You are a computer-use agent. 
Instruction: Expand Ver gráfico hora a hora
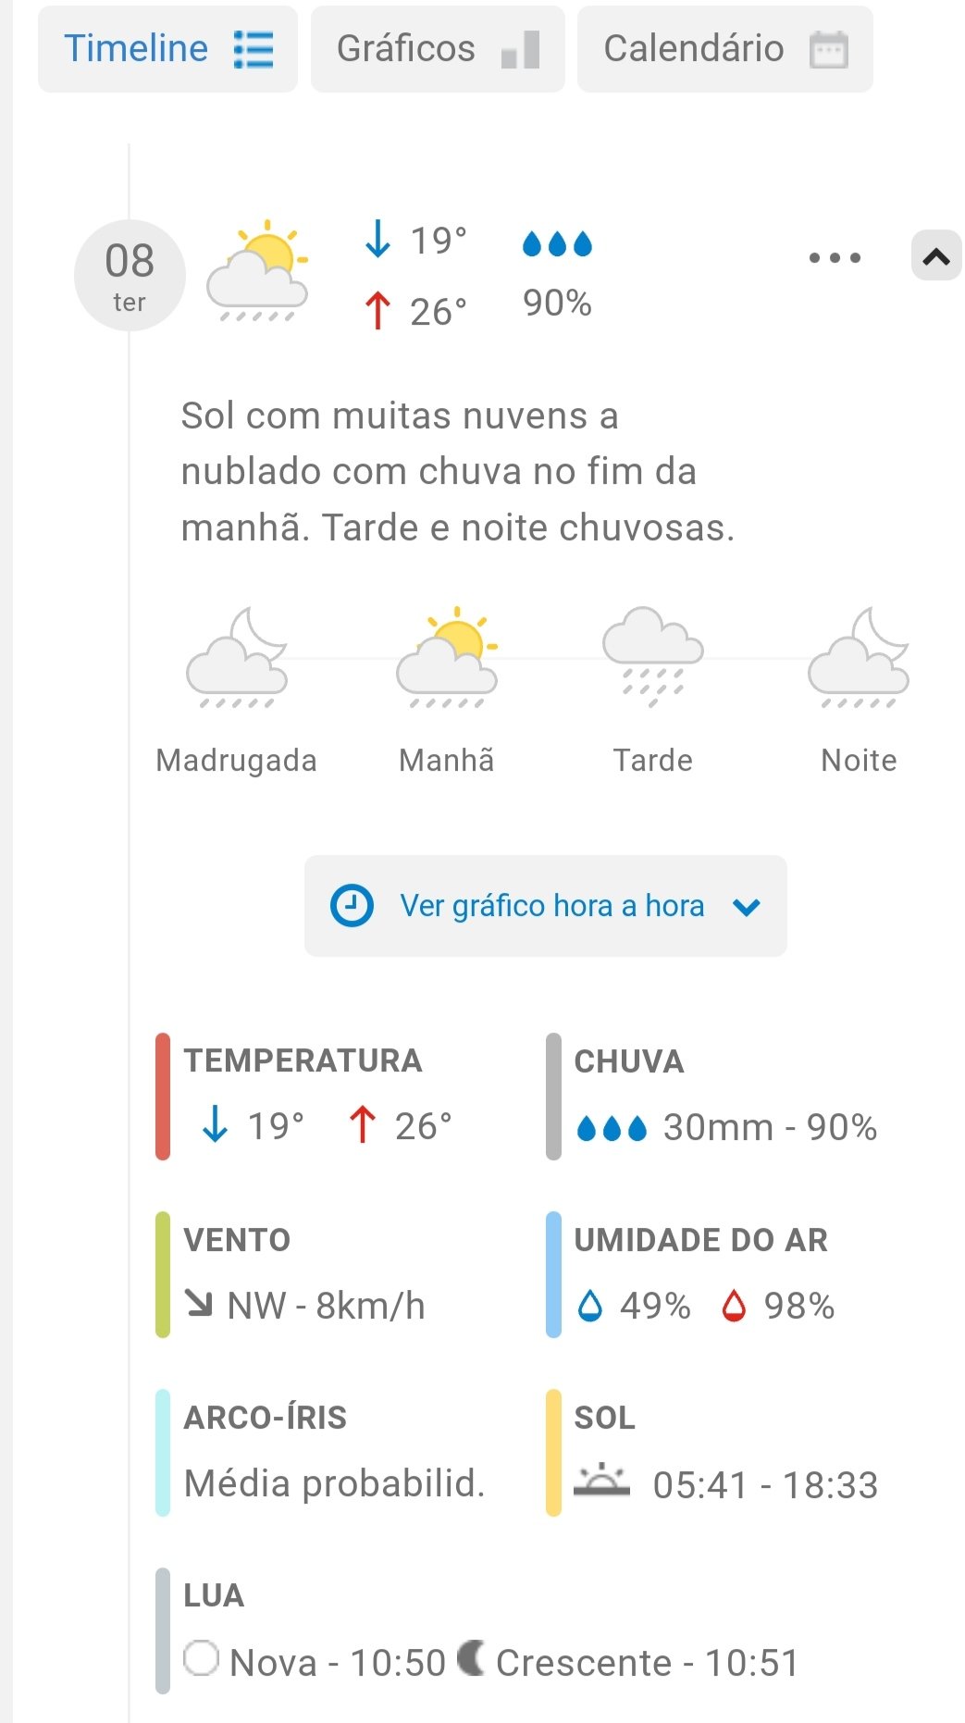pyautogui.click(x=545, y=906)
